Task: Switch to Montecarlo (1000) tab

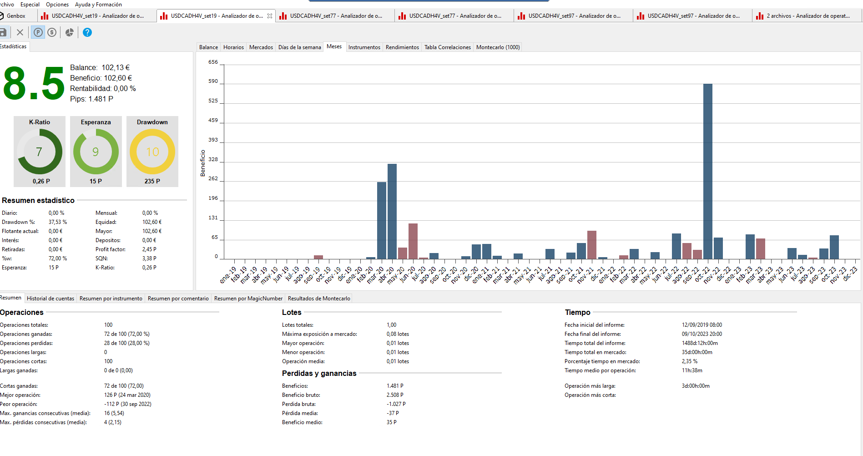Action: (x=498, y=47)
